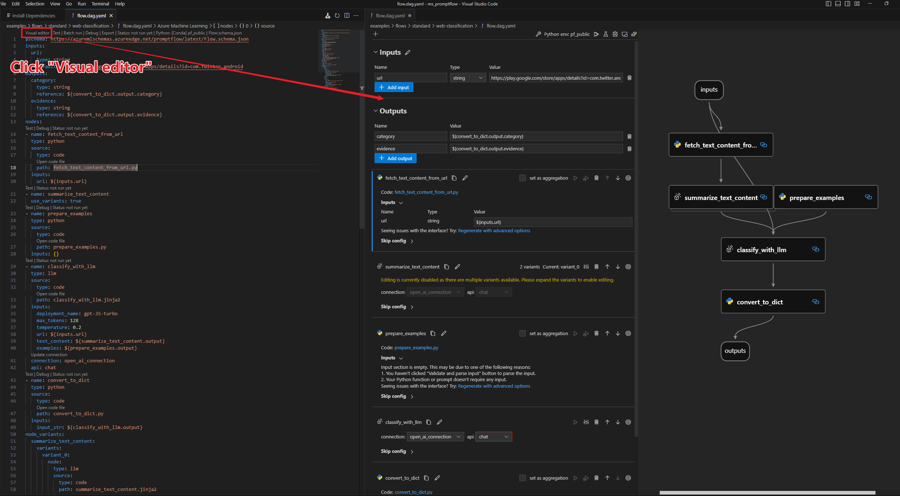Open flow test with the flask icon
The width and height of the screenshot is (900, 496).
tap(606, 34)
